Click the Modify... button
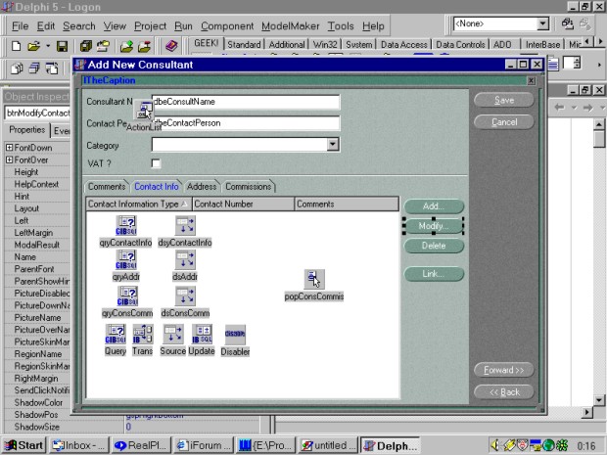Screen dimensions: 607x455 point(434,226)
